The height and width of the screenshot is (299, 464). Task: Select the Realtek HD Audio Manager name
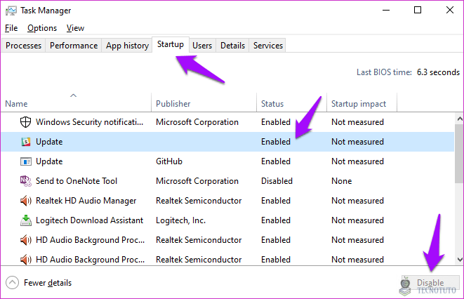point(86,201)
